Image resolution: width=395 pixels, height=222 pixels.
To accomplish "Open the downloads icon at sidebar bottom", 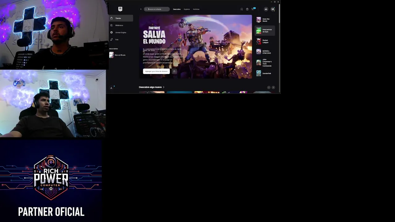I will point(111,88).
